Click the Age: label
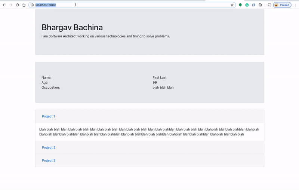Screen dimensions: 299x190 (45, 83)
